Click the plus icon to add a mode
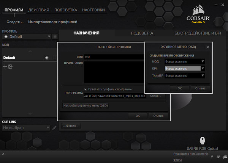The height and width of the screenshot is (163, 228). pyautogui.click(x=5, y=67)
